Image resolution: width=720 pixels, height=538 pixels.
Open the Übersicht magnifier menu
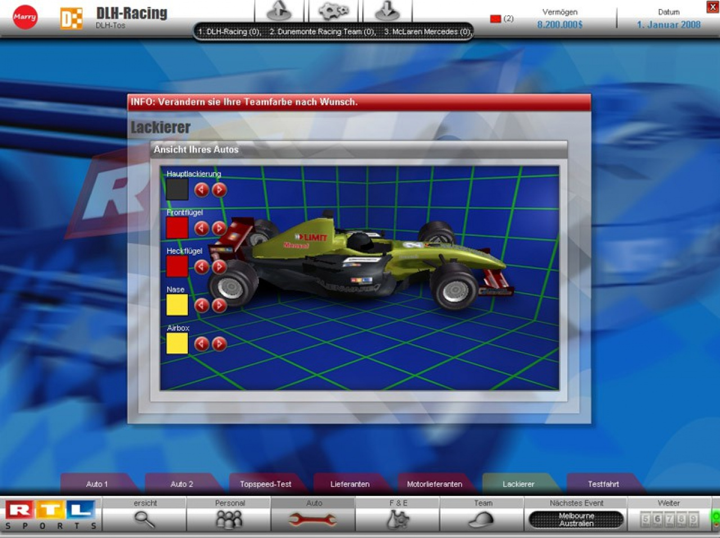[145, 514]
